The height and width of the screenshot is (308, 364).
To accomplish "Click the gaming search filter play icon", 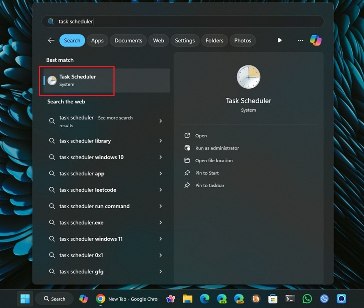I will [x=279, y=40].
